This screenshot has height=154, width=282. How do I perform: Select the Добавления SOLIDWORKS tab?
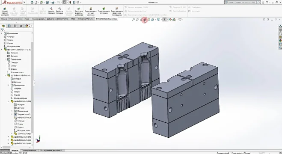tap(57, 19)
